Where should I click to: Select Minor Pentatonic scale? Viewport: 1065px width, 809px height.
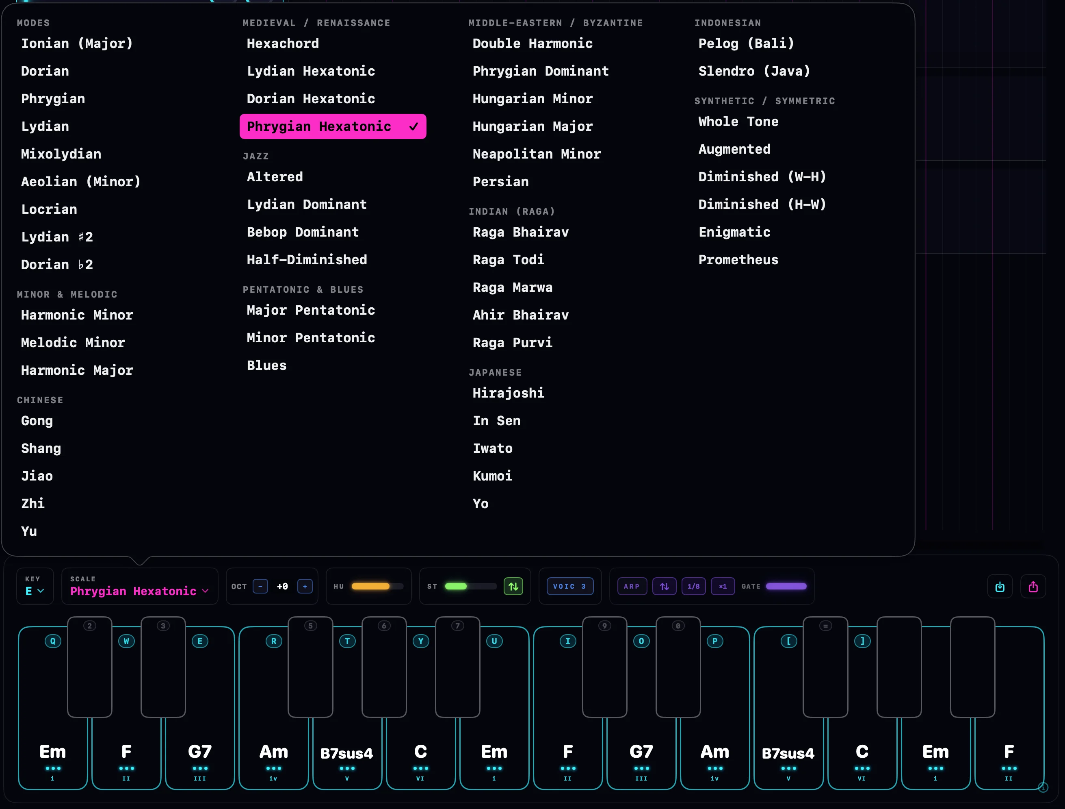311,338
